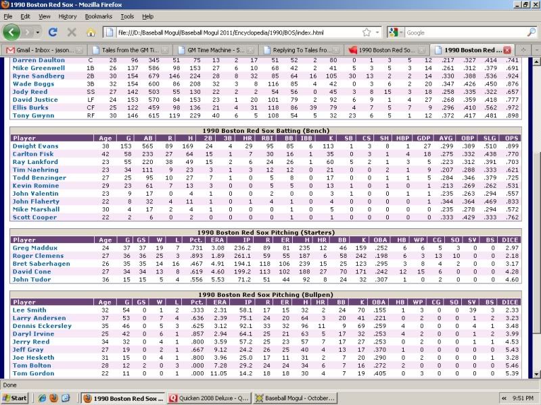The width and height of the screenshot is (541, 405).
Task: Close the Gmail tab with its X
Action: [x=79, y=50]
